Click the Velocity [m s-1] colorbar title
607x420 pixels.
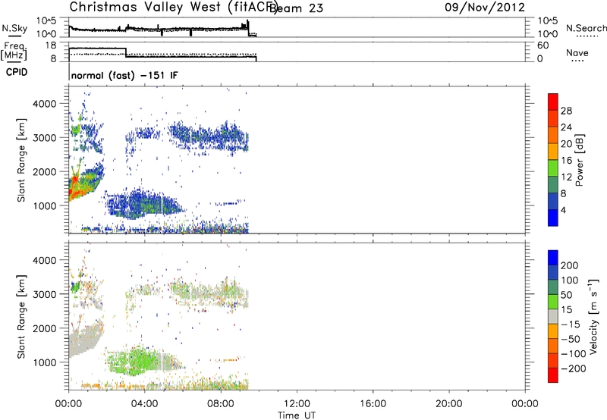593,316
